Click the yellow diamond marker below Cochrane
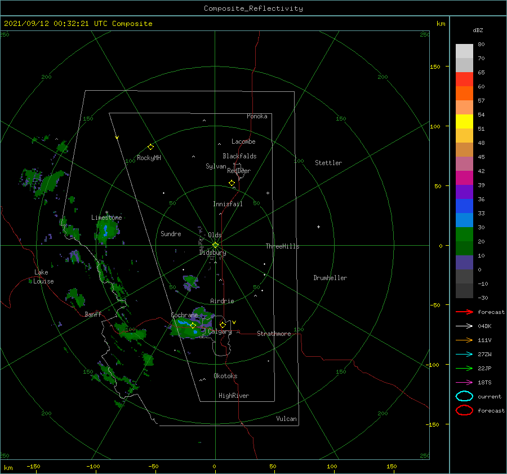Screen dimensions: 507x474 click(193, 326)
